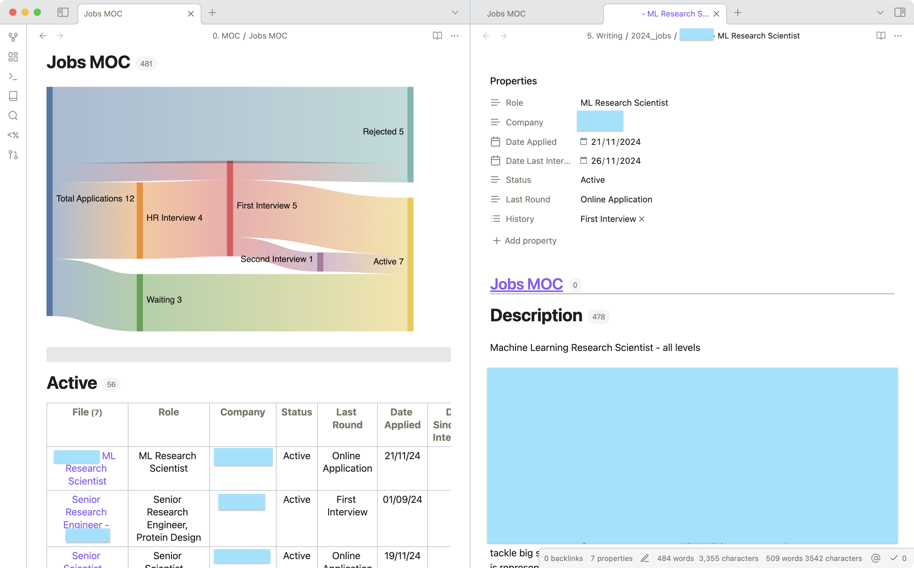This screenshot has height=568, width=914.
Task: Toggle reading view in Jobs MOC pane
Action: [437, 36]
